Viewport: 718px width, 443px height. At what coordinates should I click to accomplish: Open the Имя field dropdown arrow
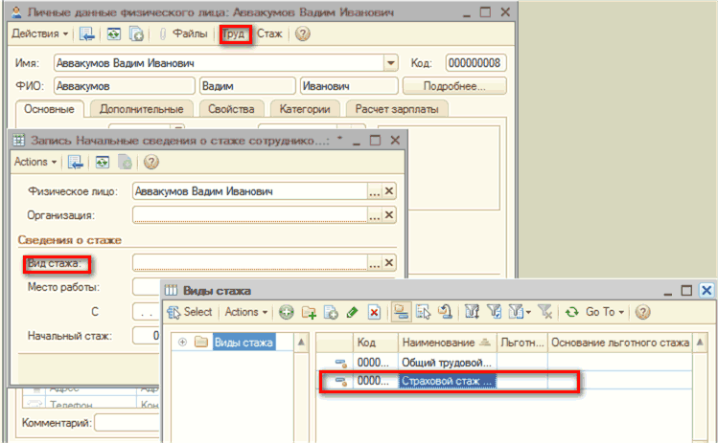[x=391, y=63]
